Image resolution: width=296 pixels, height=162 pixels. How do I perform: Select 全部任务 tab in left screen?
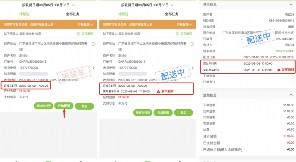click(73, 14)
